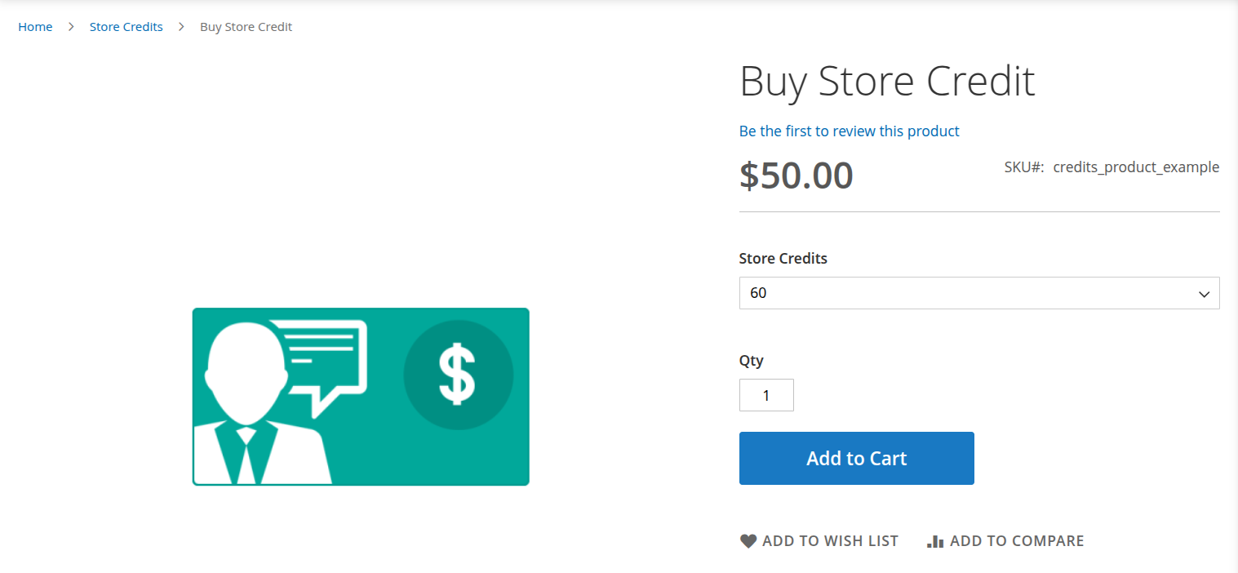This screenshot has width=1238, height=573.
Task: Click the breadcrumb arrow before Buy Store Credit
Action: (180, 26)
